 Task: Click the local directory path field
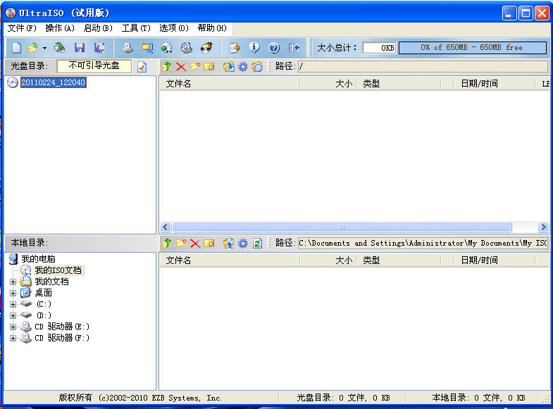coord(423,243)
